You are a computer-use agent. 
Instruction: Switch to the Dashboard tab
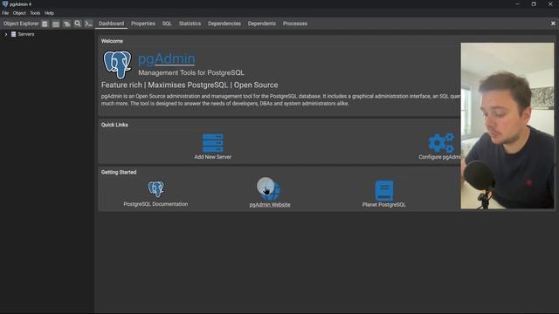[x=111, y=24]
